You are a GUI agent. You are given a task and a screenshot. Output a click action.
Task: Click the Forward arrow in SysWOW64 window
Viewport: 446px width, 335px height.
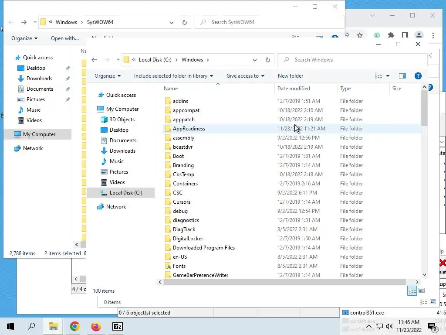point(24,22)
